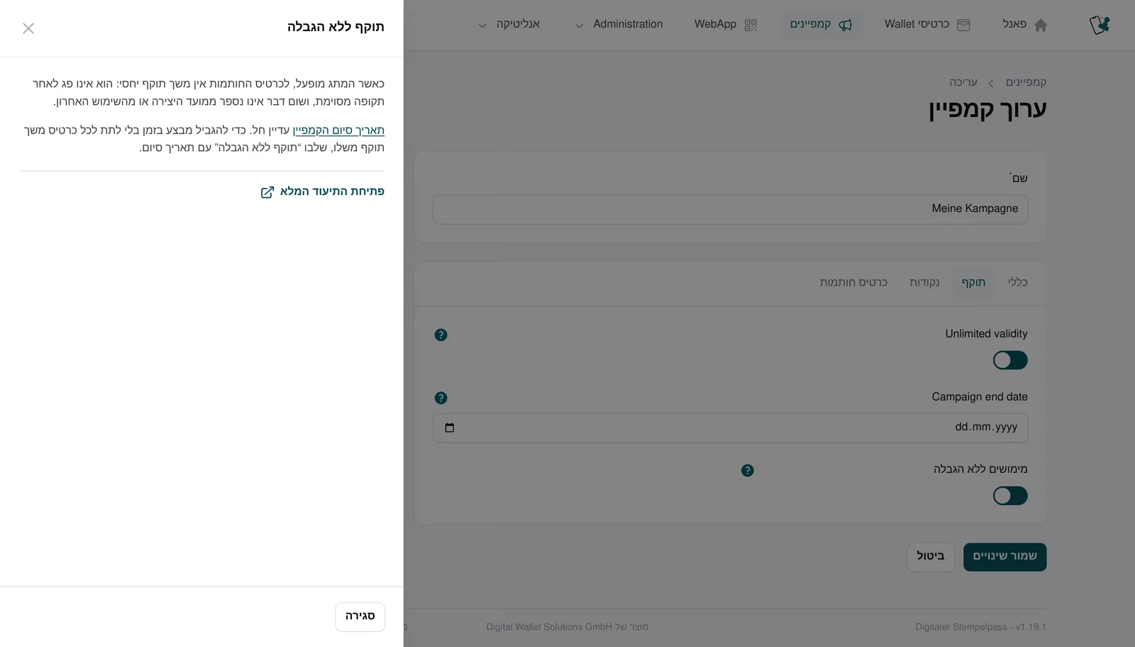
Task: Click the Digitaler Stempelpass version footer text
Action: coord(980,627)
